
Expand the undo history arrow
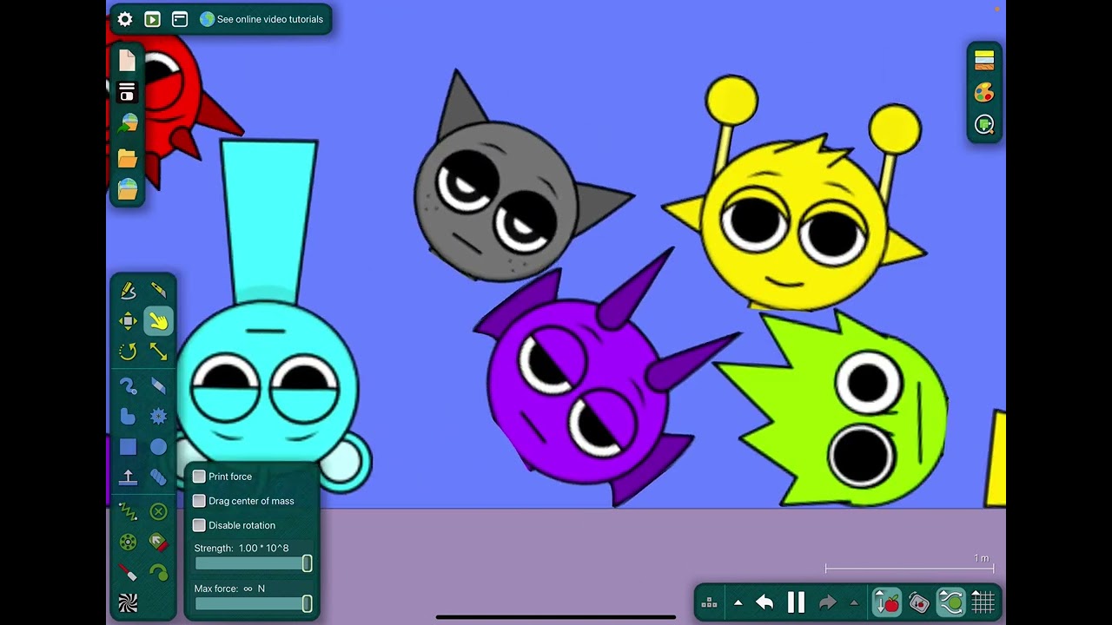(738, 602)
